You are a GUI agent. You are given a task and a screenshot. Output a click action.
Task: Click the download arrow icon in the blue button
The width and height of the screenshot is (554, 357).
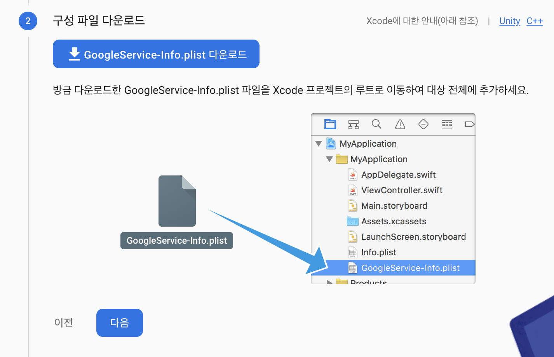coord(75,54)
